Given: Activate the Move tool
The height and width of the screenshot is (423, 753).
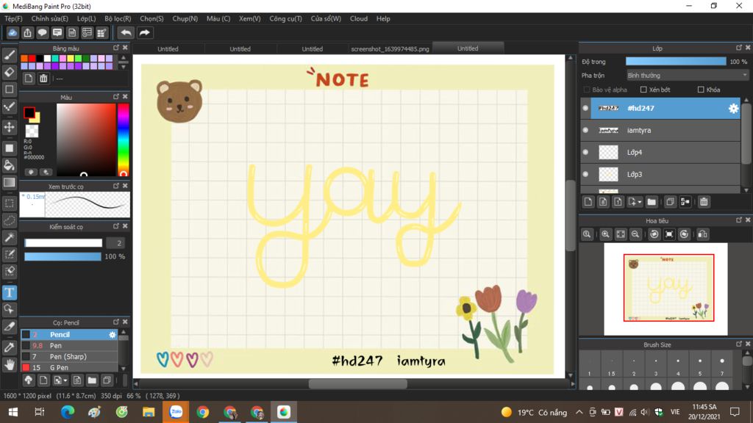Looking at the screenshot, I should click(x=9, y=127).
